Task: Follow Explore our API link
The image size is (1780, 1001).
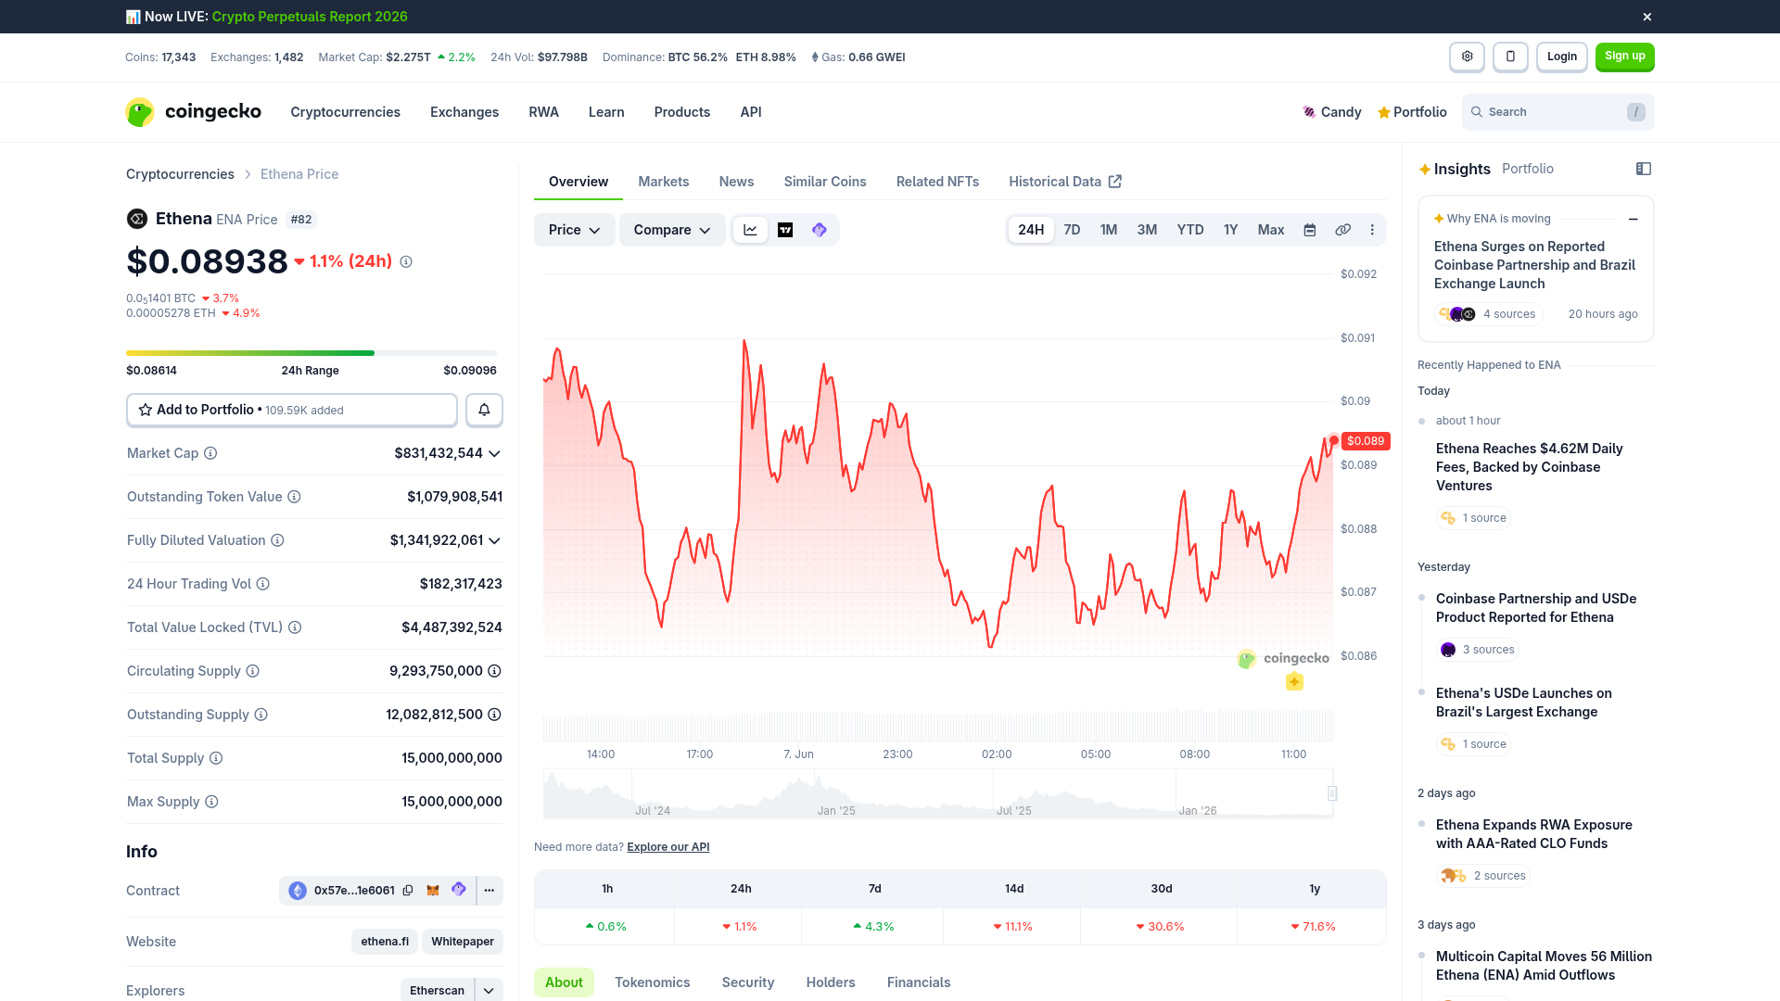Action: 668,847
